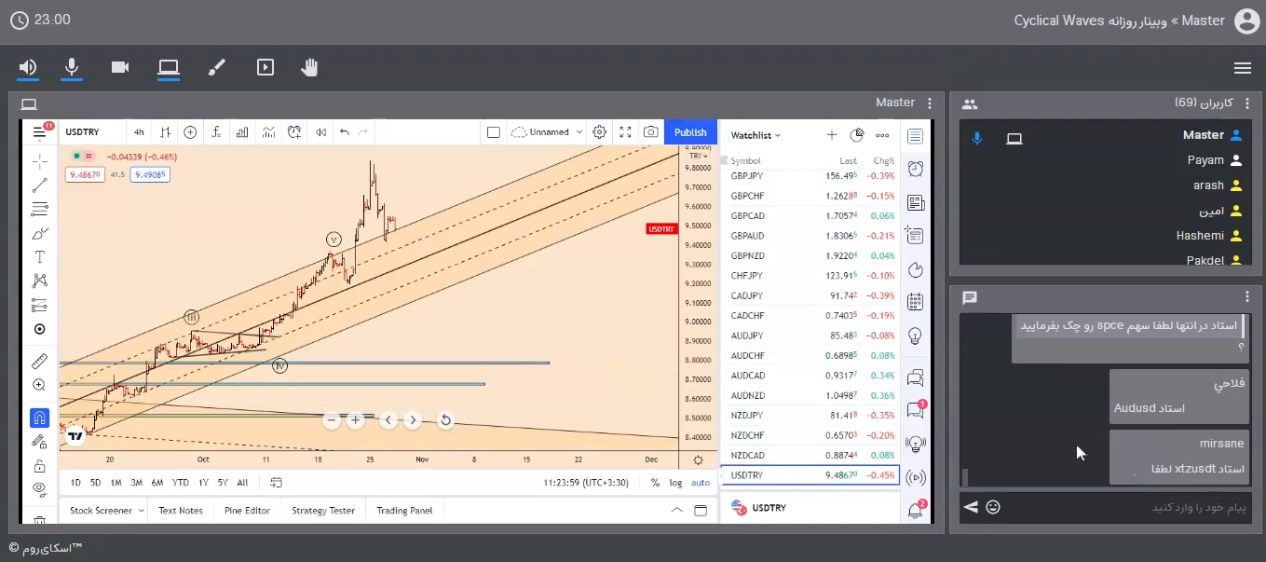
Task: Toggle the webcam camera icon
Action: (120, 67)
